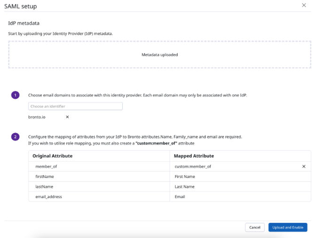Click the Mapped Attribute column header
The image size is (315, 238).
(x=194, y=156)
